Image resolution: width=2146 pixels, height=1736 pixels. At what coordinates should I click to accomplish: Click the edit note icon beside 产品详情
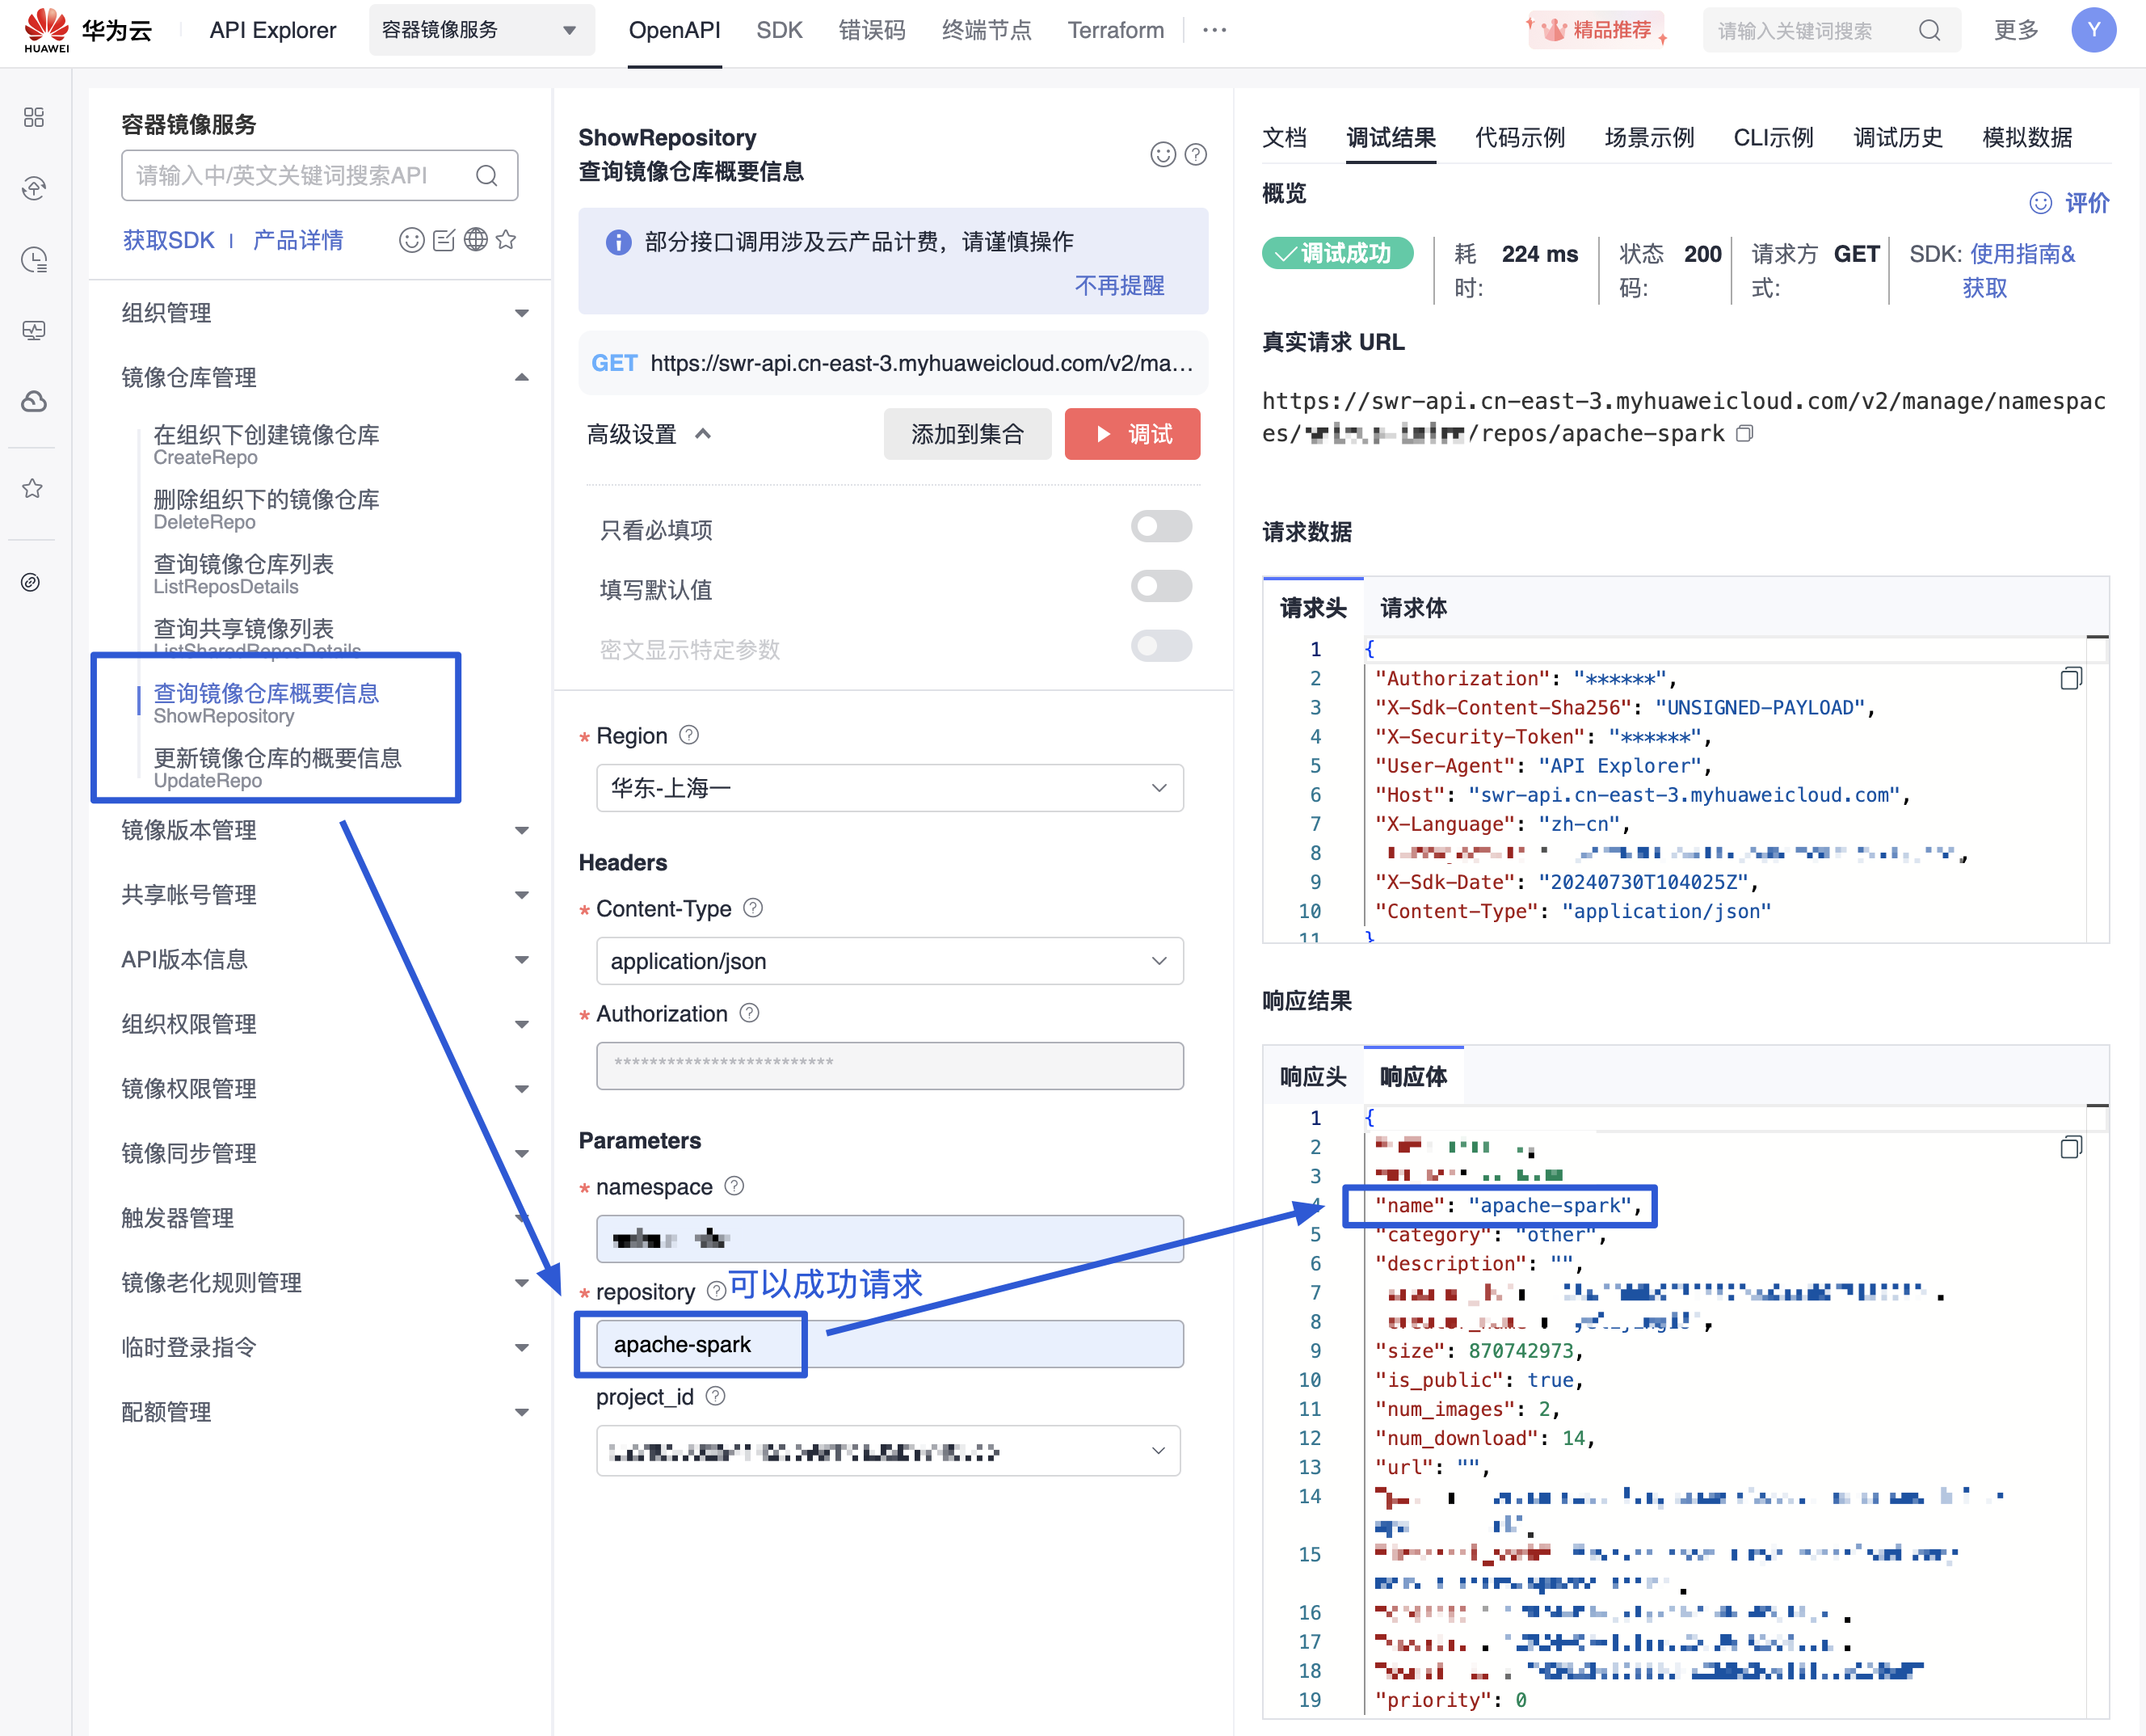coord(444,240)
